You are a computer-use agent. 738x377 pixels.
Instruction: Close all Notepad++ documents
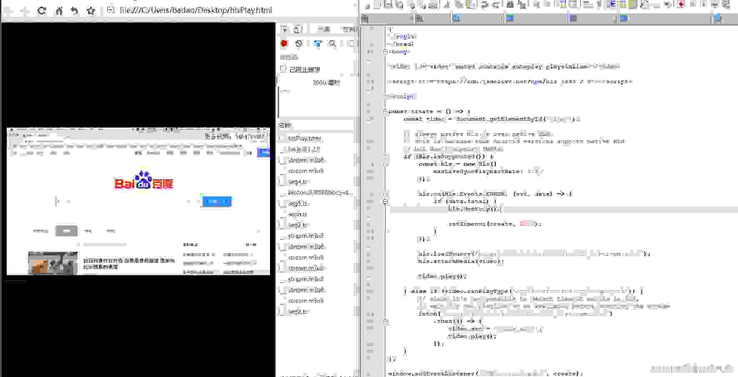(x=423, y=5)
